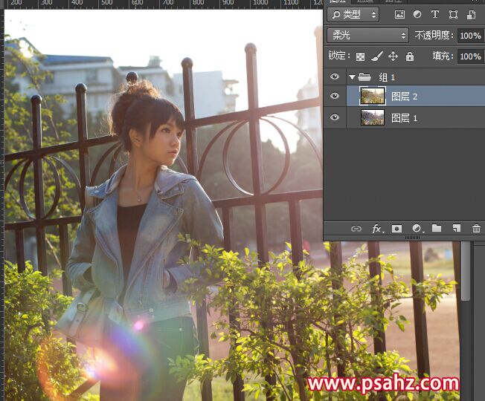Create a new layer

(457, 229)
